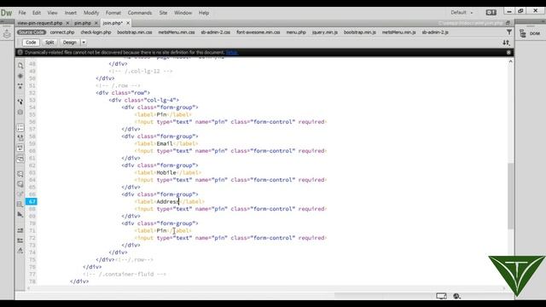Click the Open Documents icon in coding toolbar
This screenshot has width=546, height=307.
pos(20,66)
